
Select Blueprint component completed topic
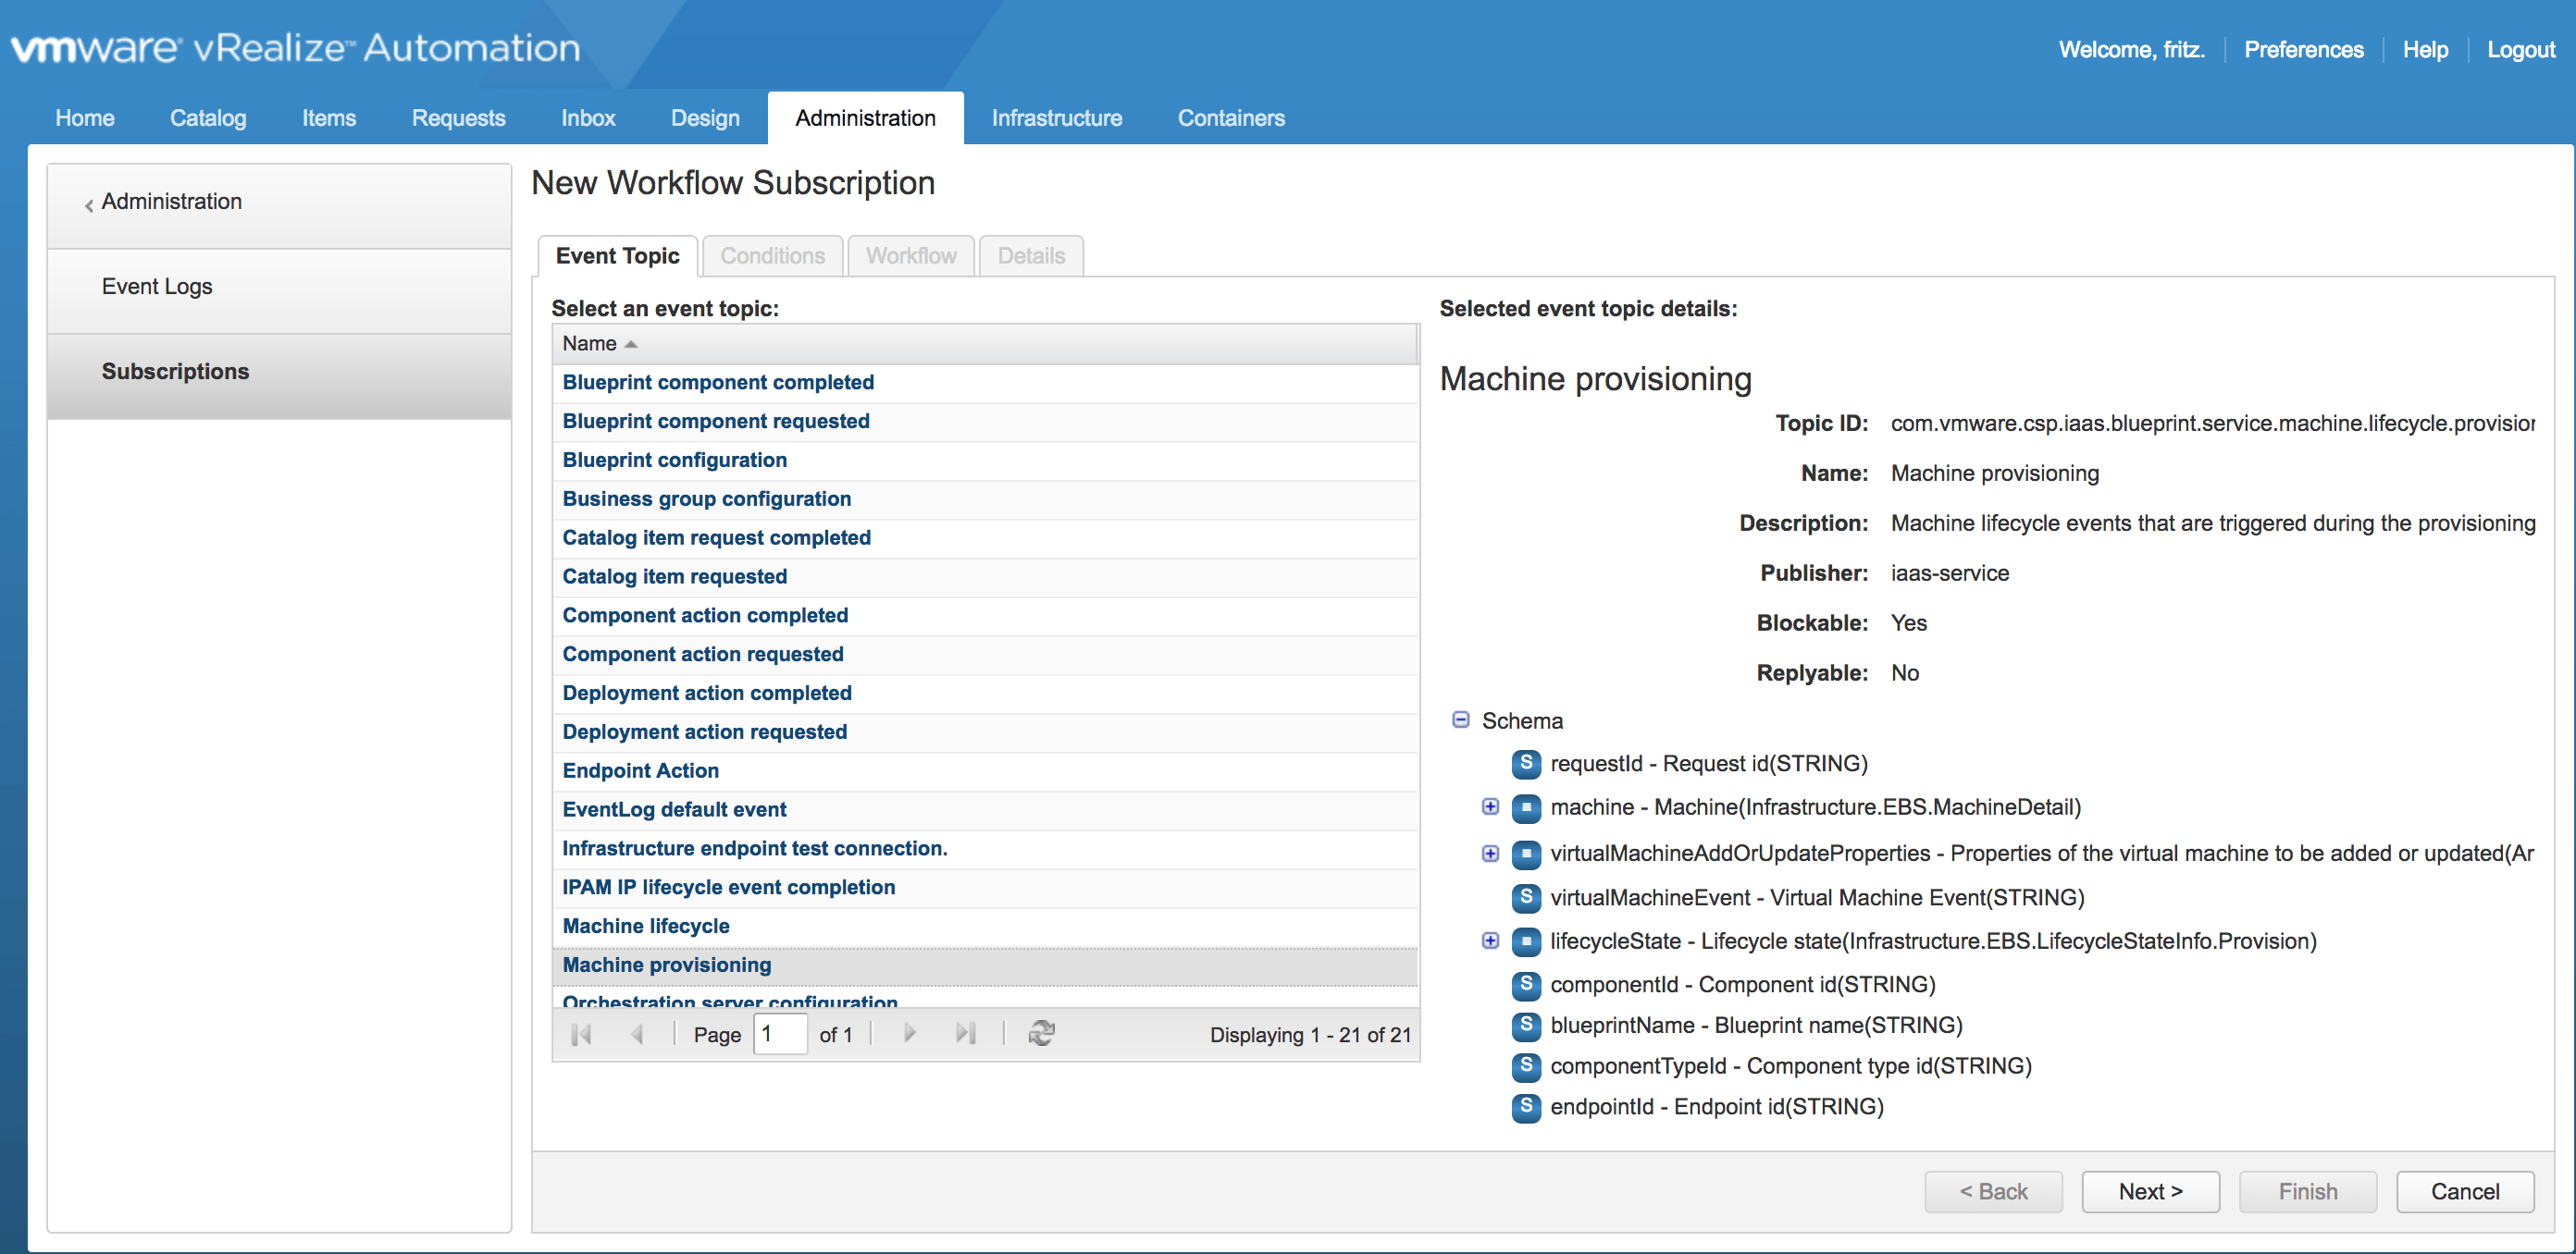[985, 383]
